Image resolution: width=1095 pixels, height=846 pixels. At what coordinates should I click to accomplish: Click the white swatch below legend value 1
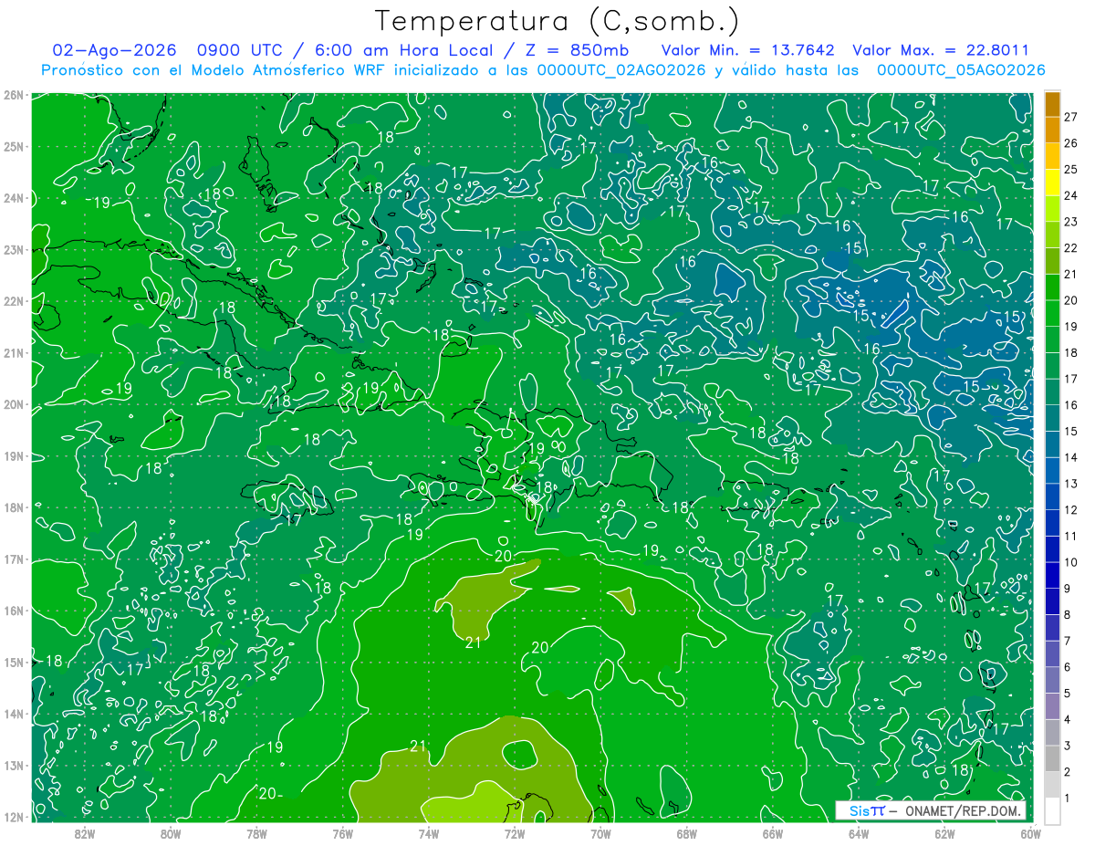point(1052,810)
